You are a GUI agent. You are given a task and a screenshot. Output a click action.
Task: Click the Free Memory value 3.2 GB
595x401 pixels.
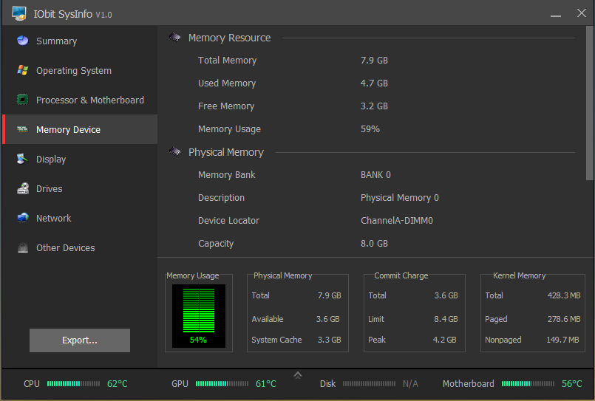pos(374,106)
